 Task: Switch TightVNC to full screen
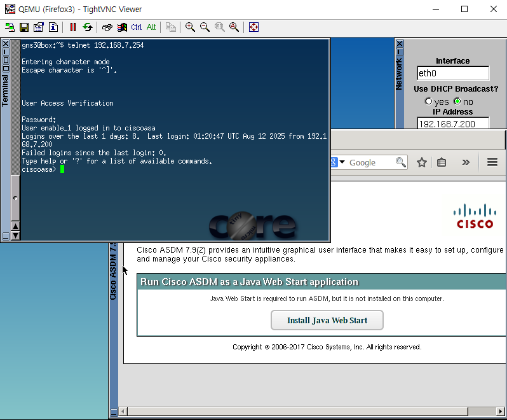254,27
